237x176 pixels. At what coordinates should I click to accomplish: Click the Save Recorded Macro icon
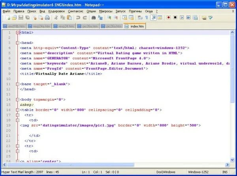click(195, 18)
